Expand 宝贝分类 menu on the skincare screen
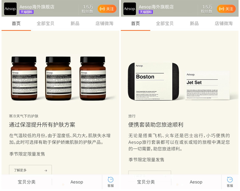The image size is (240, 191). click(27, 182)
